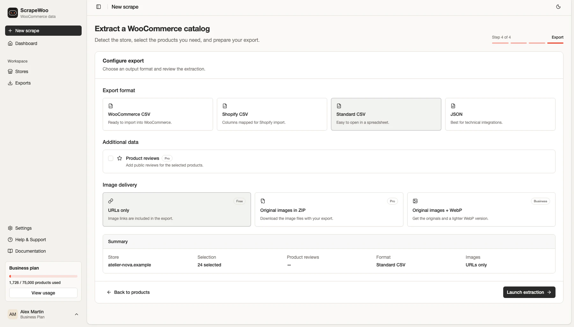Screen dimensions: 574x327
Task: Click the Settings gear icon
Action: pyautogui.click(x=10, y=228)
